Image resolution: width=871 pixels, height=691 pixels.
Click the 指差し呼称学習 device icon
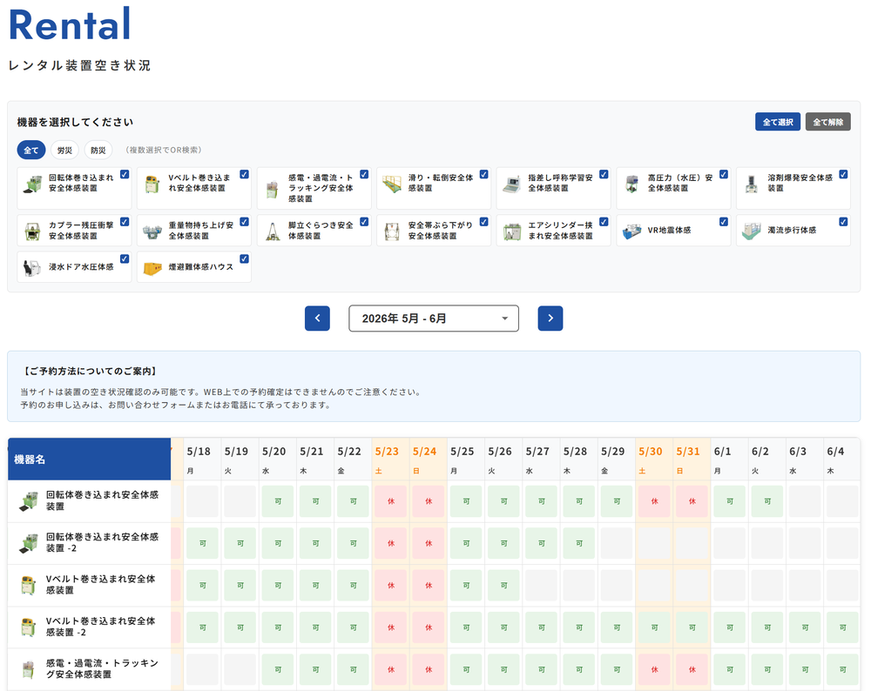(x=512, y=184)
